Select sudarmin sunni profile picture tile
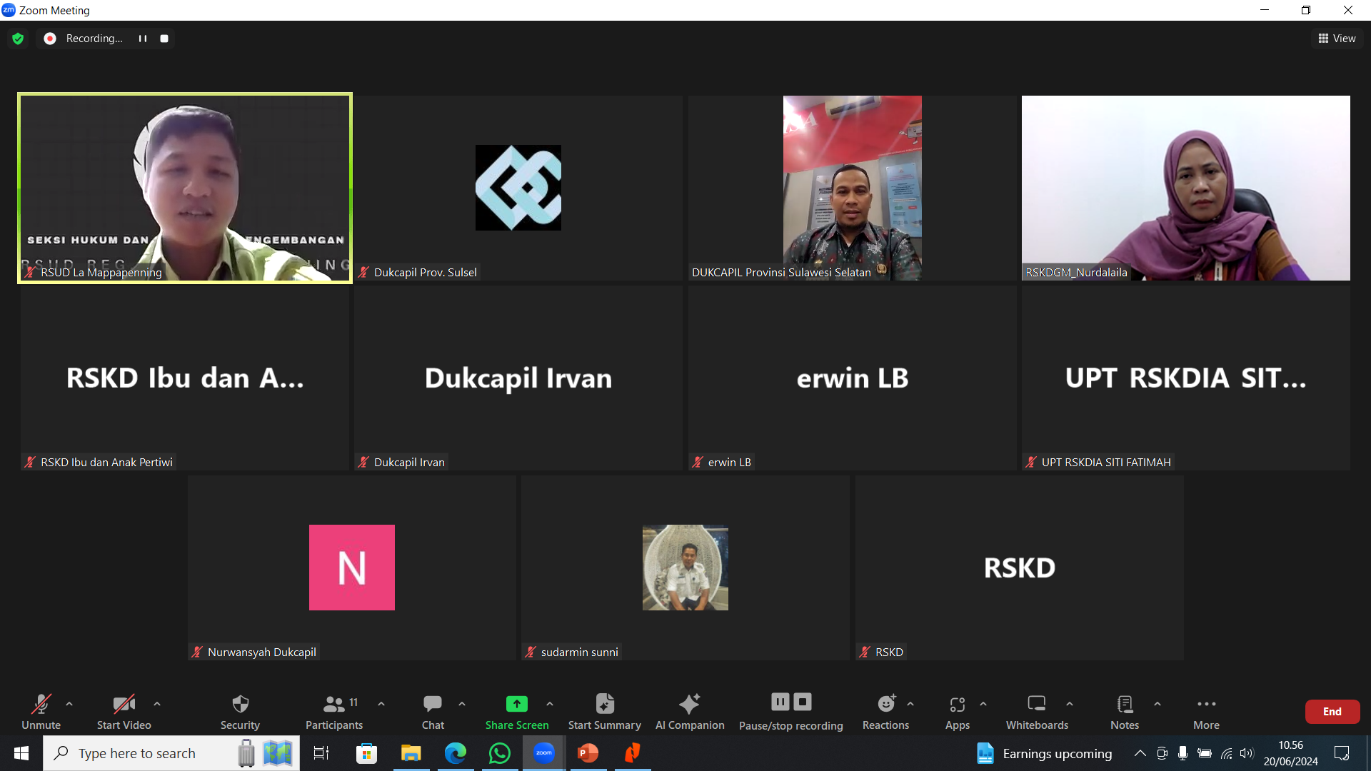 tap(685, 568)
